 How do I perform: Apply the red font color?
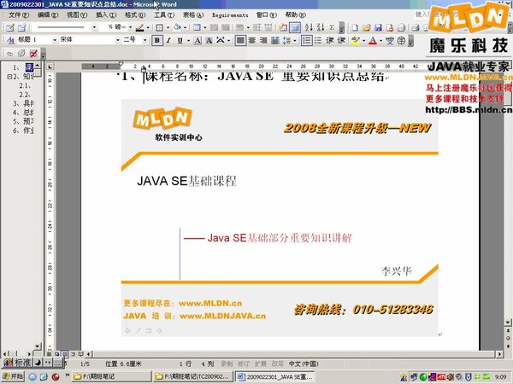(373, 40)
